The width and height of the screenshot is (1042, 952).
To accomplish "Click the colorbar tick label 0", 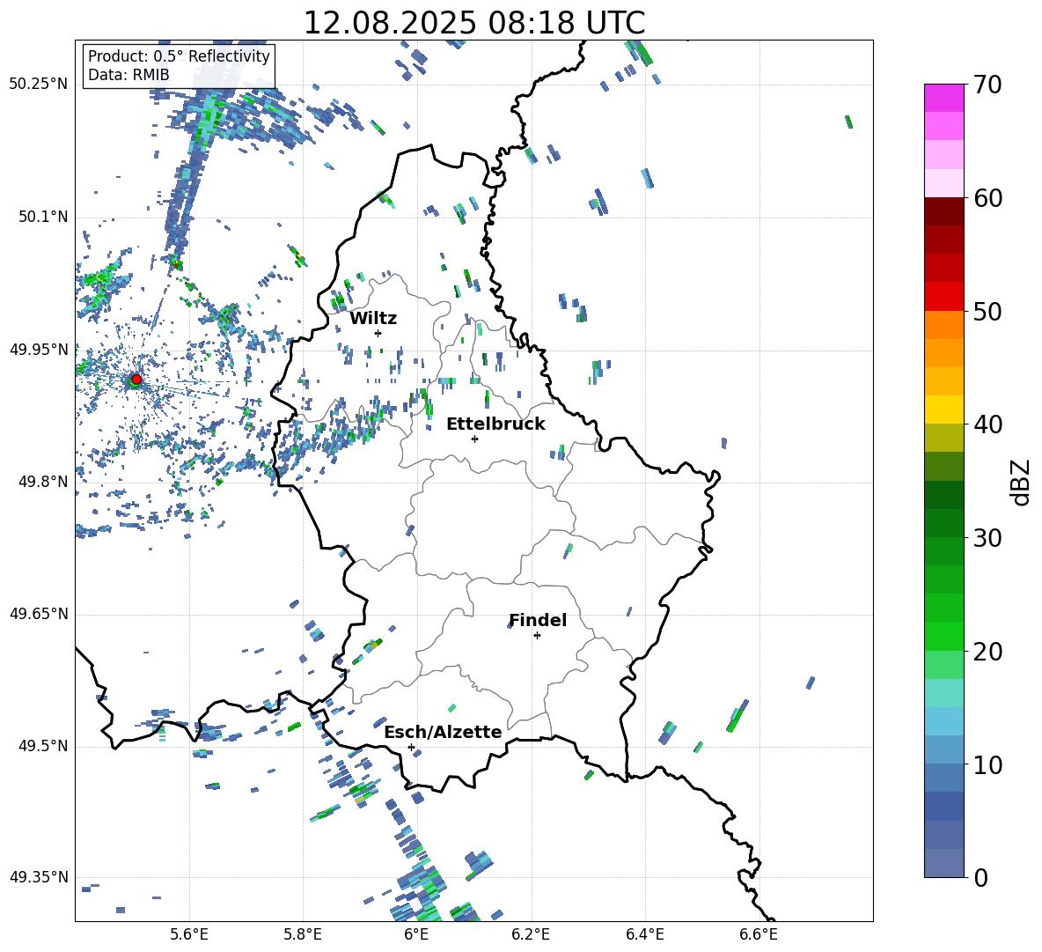I will (x=980, y=878).
